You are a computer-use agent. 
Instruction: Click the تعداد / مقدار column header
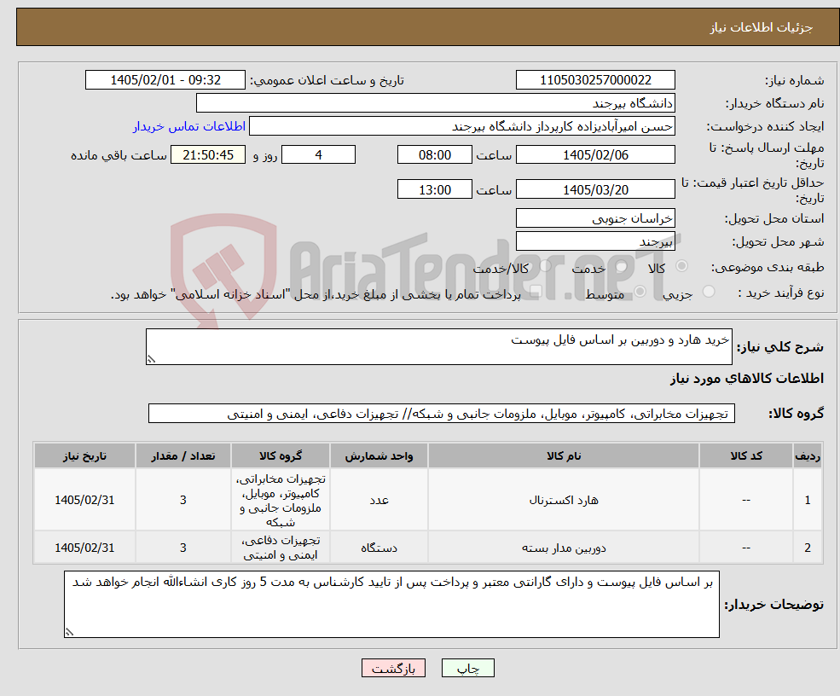click(x=182, y=455)
